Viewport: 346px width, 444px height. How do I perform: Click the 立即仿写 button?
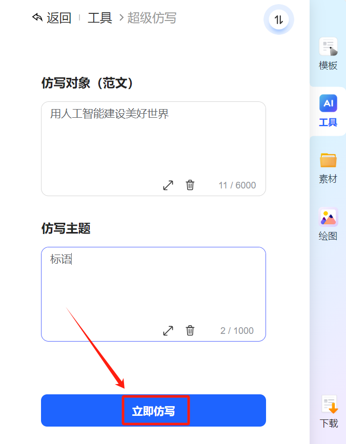pyautogui.click(x=153, y=410)
